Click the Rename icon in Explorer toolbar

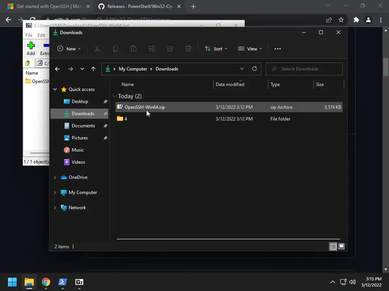click(x=152, y=49)
